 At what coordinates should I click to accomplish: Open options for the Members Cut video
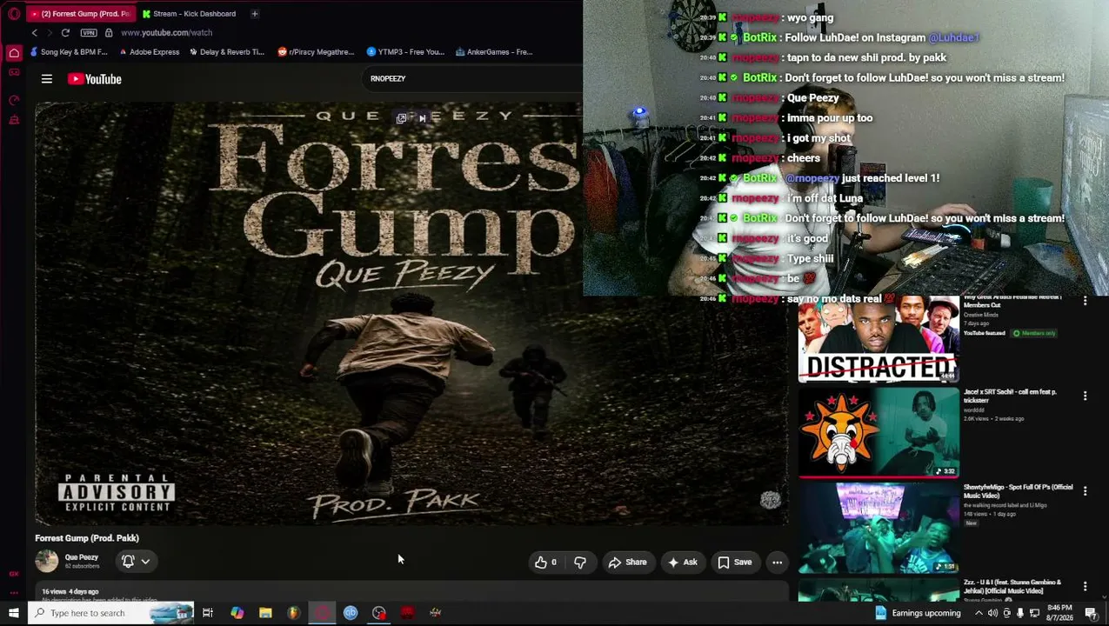click(1085, 301)
